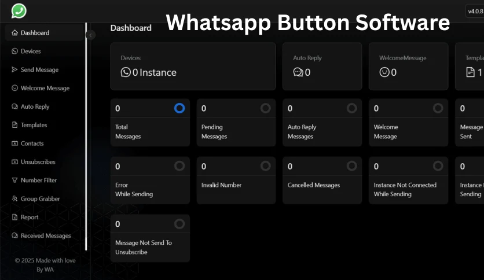
Task: Click the Templates document icon in sidebar
Action: pos(15,125)
